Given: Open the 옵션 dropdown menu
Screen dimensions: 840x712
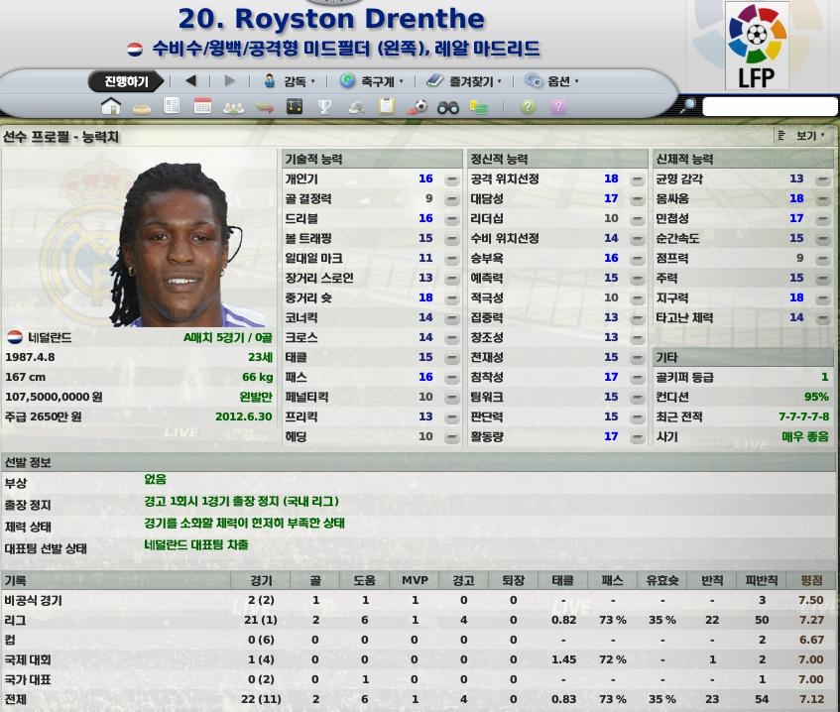Looking at the screenshot, I should (x=551, y=81).
